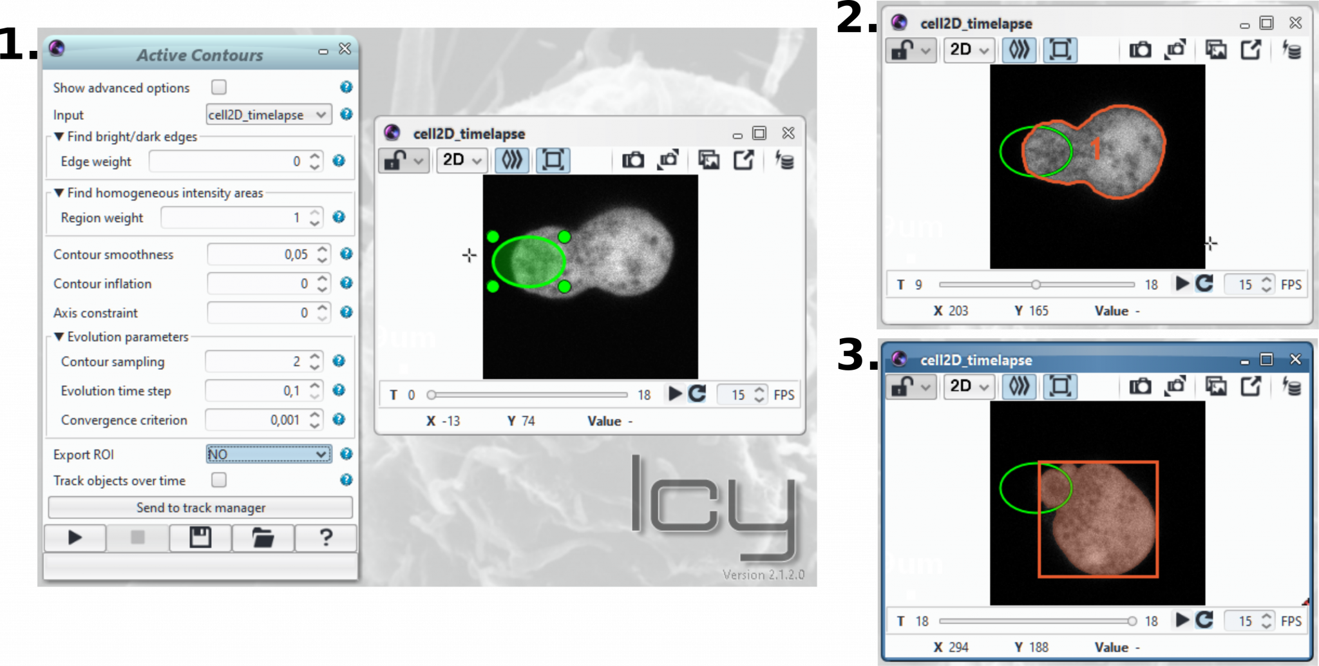1319x666 pixels.
Task: Open the Input dropdown showing cell2D_timelapse
Action: 268,114
